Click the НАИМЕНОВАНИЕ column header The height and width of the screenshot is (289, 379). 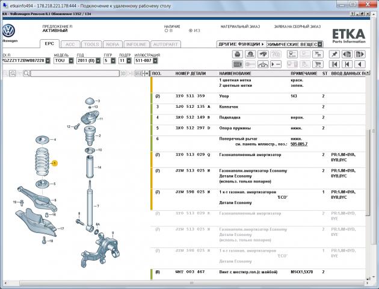click(235, 73)
